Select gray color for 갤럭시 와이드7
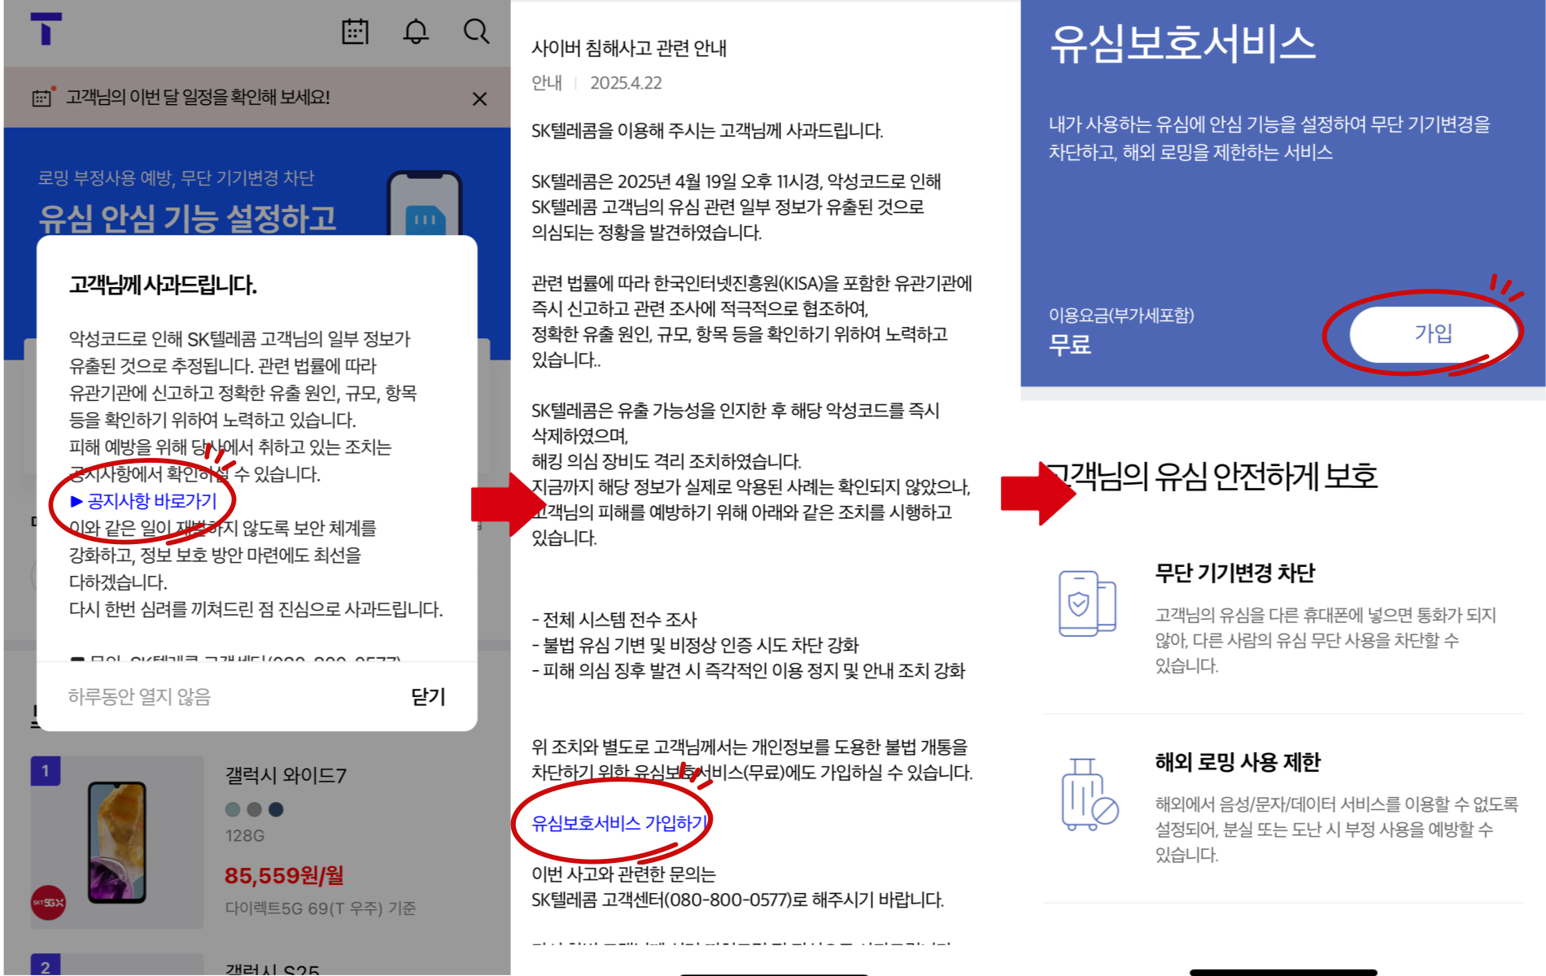 pyautogui.click(x=254, y=809)
